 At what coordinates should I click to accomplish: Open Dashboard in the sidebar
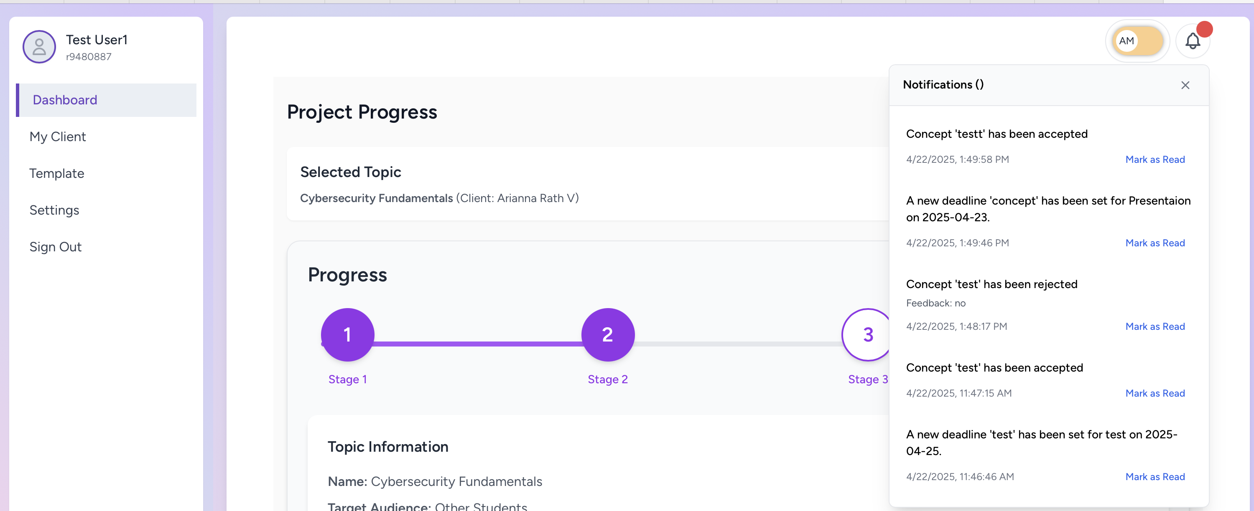(65, 100)
